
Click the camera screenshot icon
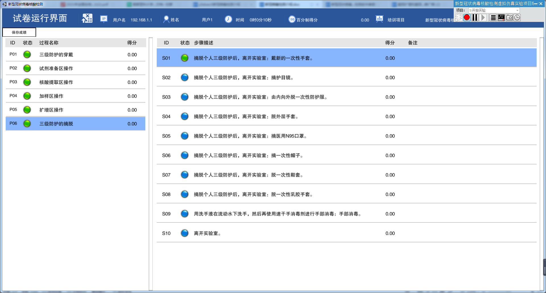pos(509,18)
